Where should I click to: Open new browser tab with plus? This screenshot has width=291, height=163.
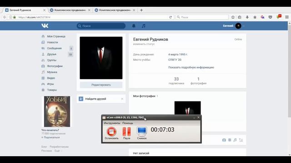141,10
